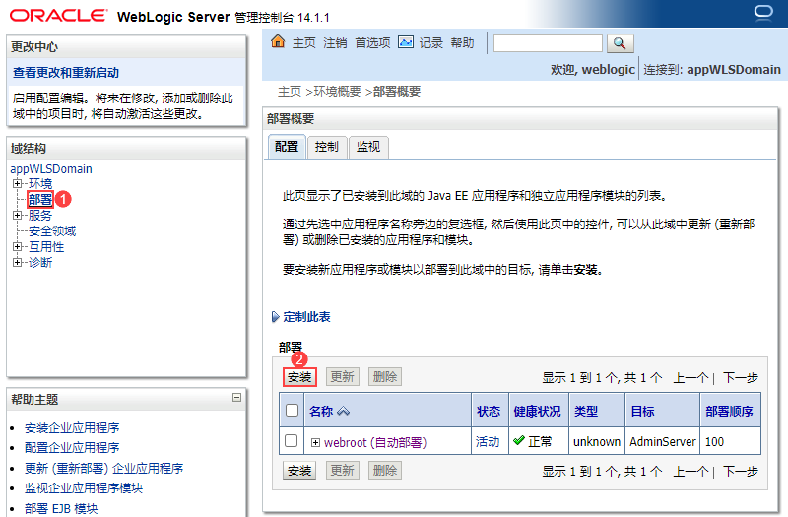Open help topic 配置企业应用程序
Viewport: 788px width, 517px height.
[x=72, y=448]
